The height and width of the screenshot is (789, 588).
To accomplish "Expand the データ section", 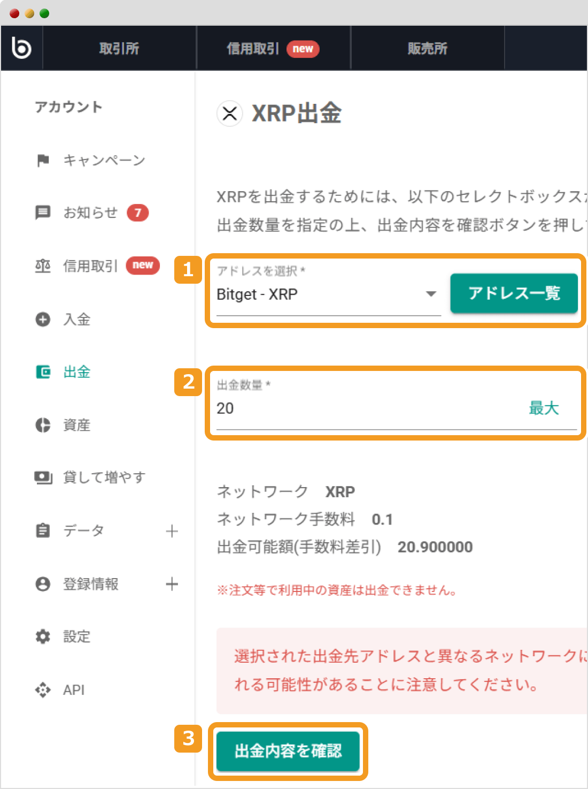I will click(x=172, y=531).
